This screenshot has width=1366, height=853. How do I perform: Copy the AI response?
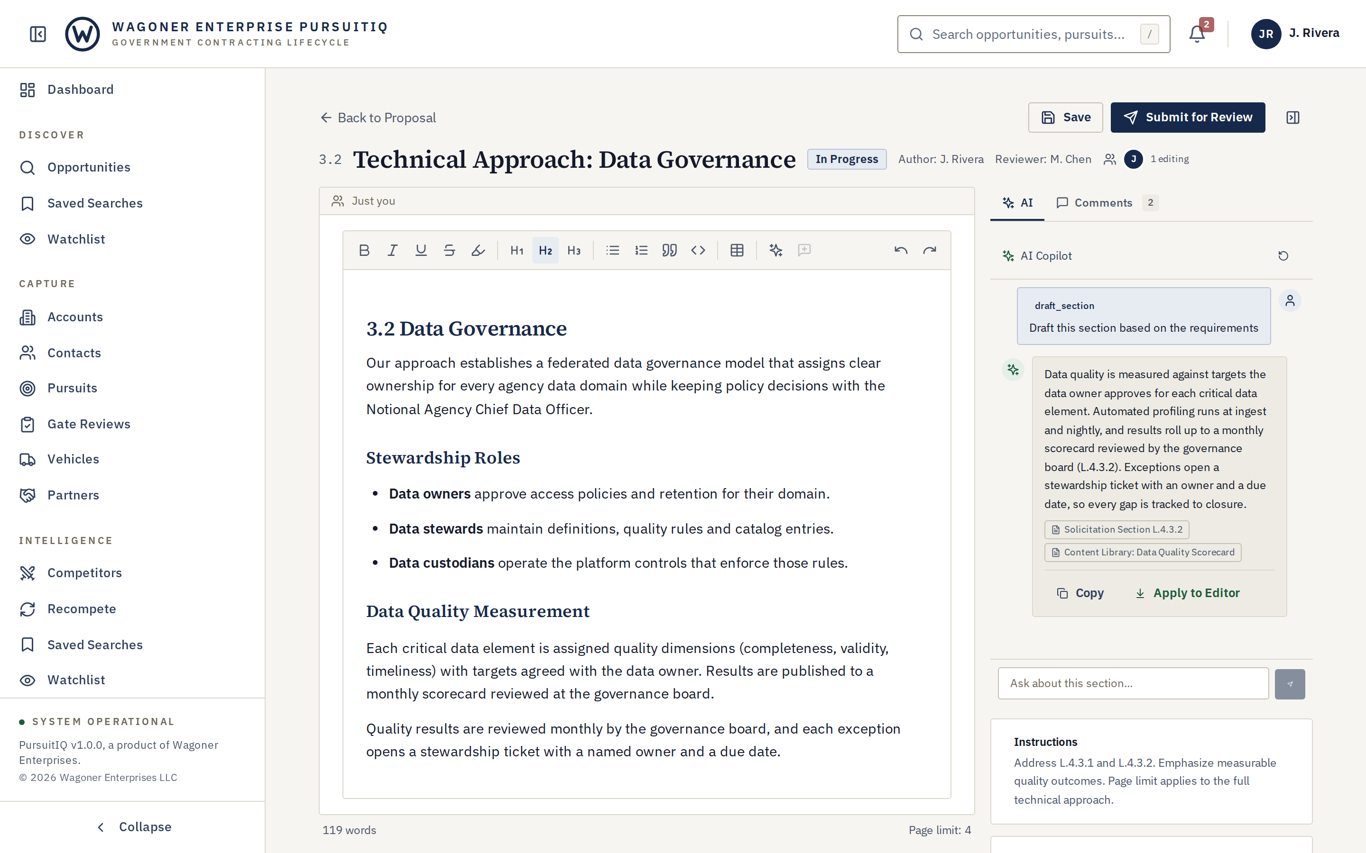[x=1080, y=593]
